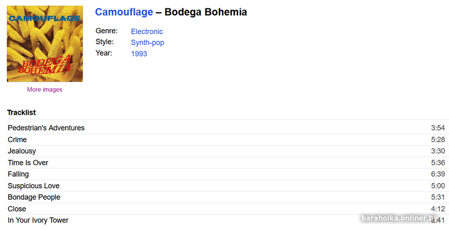Click the Time Is Over track
This screenshot has width=449, height=230.
click(x=28, y=163)
